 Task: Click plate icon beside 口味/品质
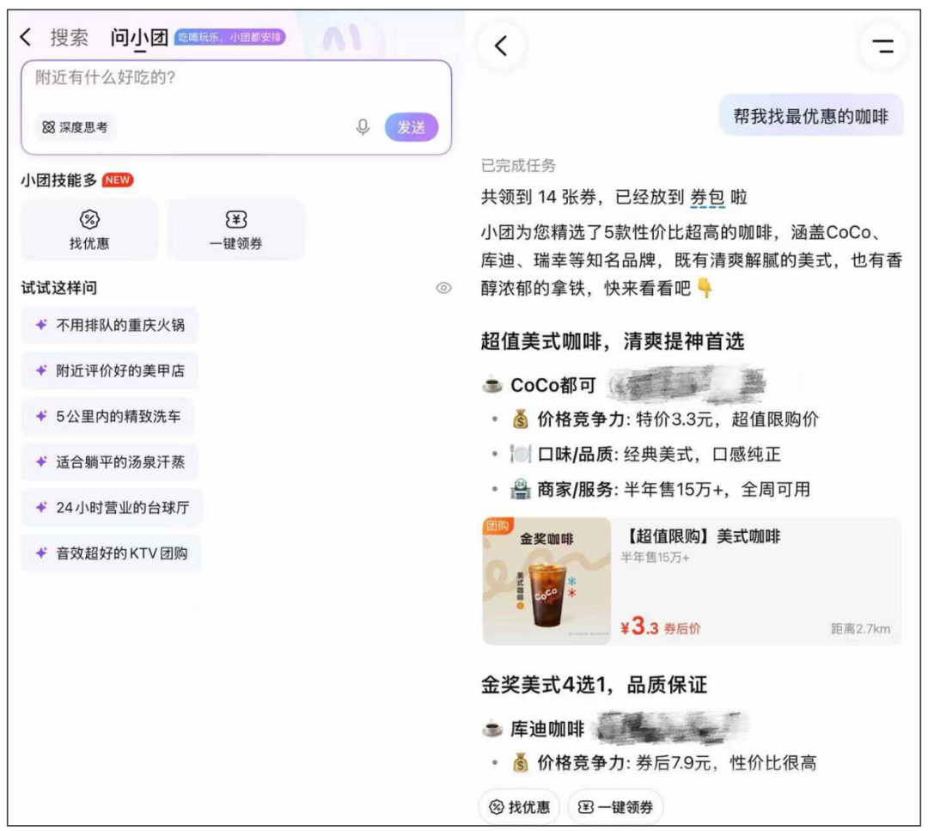click(520, 455)
